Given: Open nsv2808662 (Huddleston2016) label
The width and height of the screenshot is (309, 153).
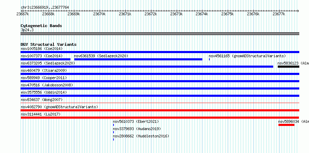Looking at the screenshot, I should [x=141, y=136].
